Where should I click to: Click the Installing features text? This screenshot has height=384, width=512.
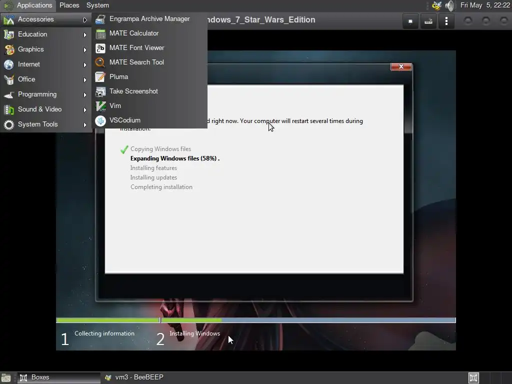(x=153, y=168)
